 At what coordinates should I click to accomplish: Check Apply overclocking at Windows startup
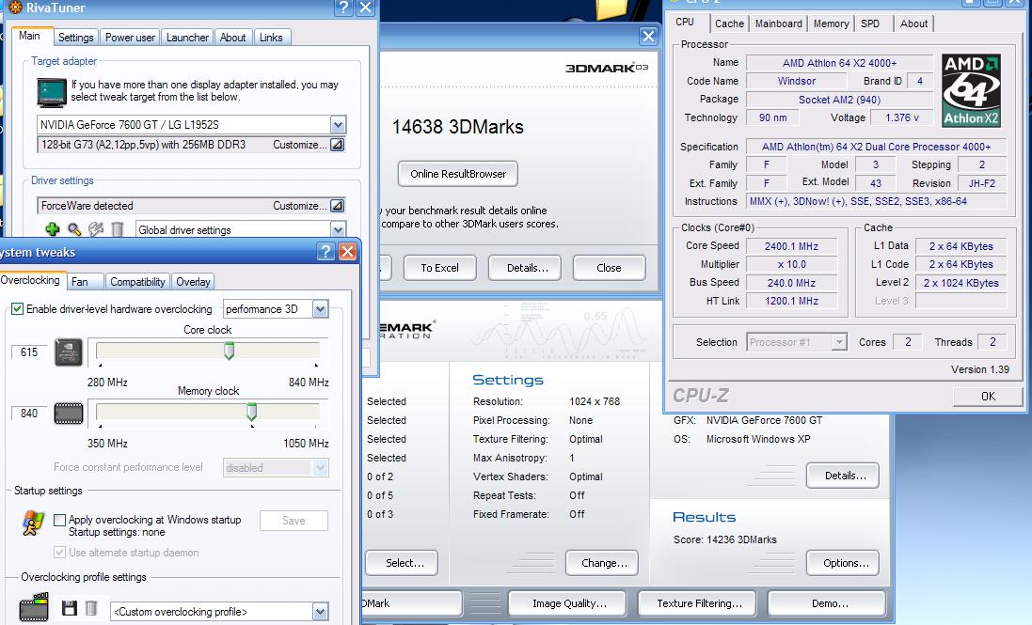(60, 520)
